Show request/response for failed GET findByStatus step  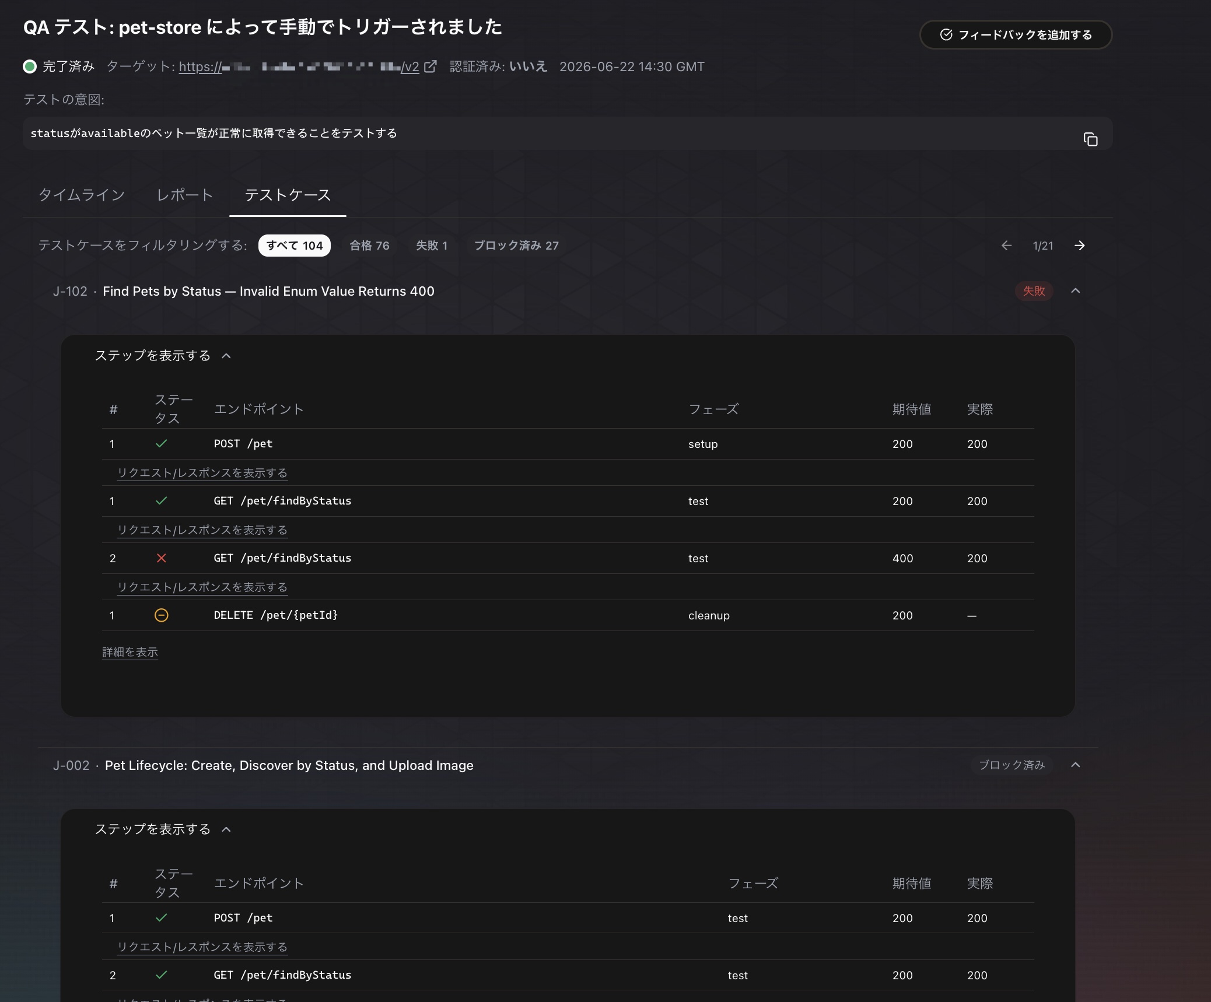[202, 587]
